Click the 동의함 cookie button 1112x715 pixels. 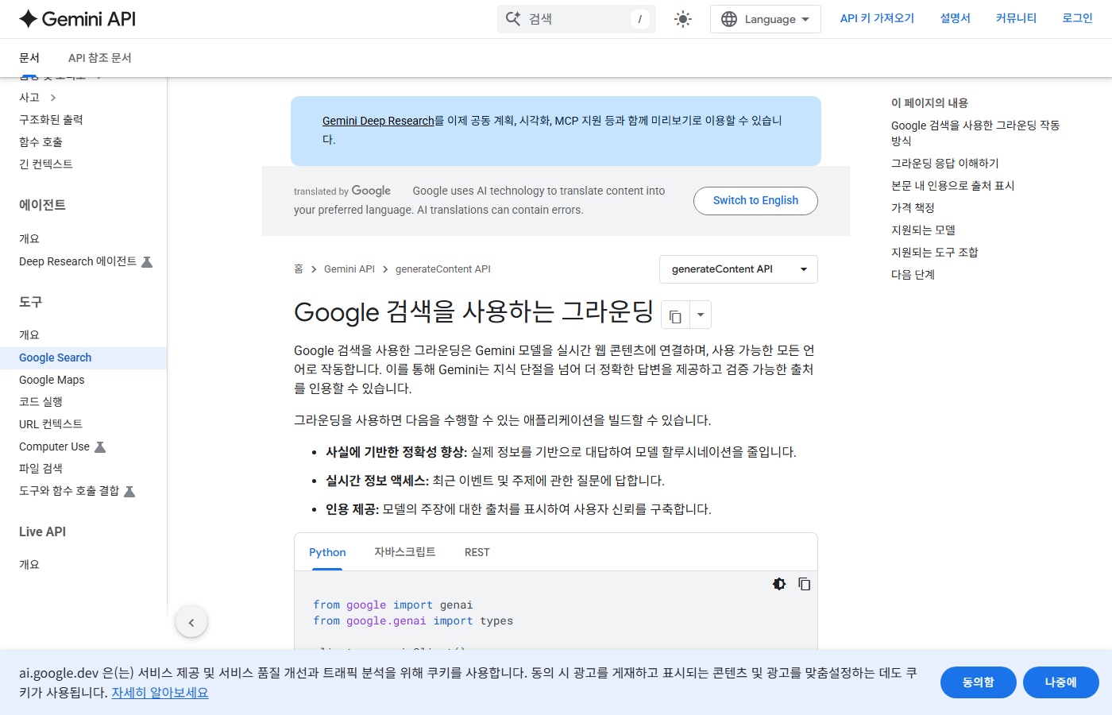pos(979,682)
